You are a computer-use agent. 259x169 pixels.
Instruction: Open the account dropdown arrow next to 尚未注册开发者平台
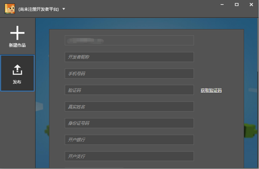[x=64, y=9]
